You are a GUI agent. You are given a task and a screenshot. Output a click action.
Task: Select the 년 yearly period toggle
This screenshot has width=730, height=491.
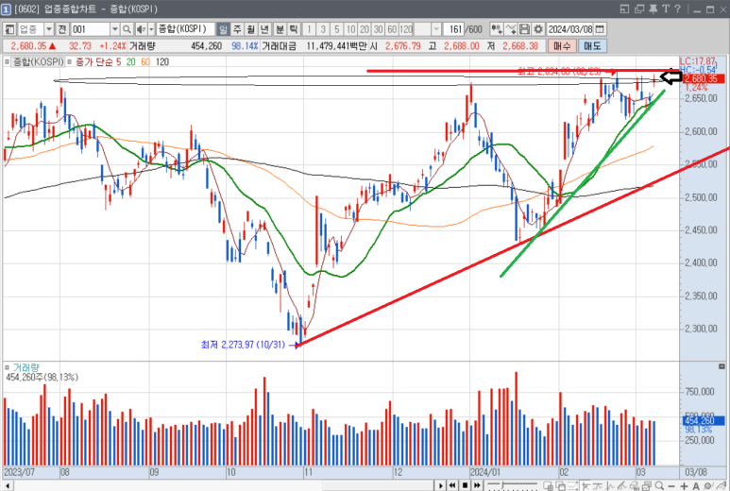[x=265, y=29]
